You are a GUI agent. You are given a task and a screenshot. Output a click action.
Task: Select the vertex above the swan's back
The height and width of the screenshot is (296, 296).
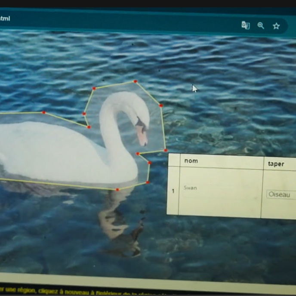43,112
